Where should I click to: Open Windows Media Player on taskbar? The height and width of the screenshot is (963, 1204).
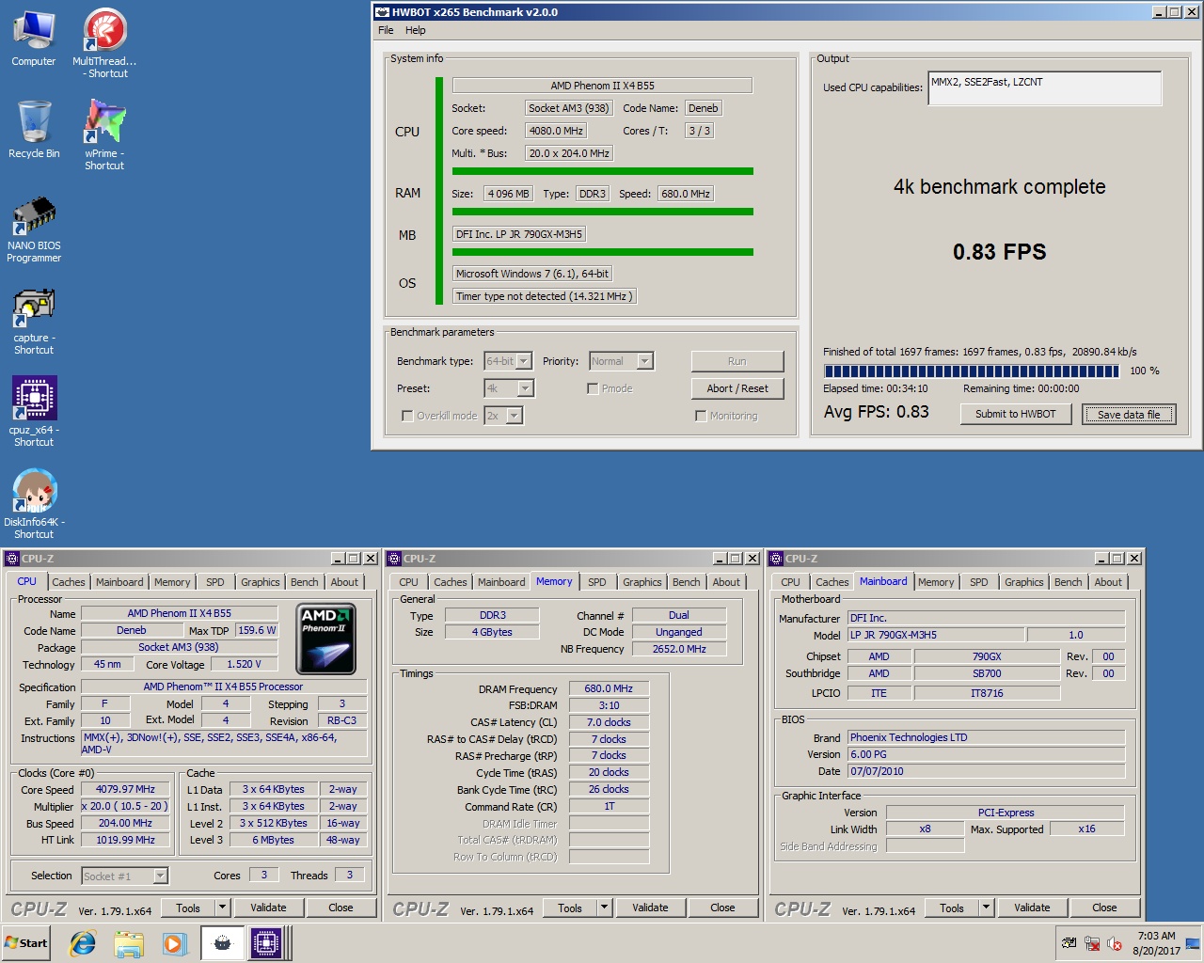[x=174, y=943]
